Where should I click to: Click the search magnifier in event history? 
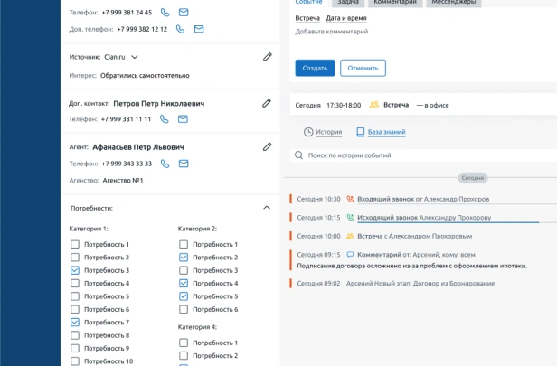pyautogui.click(x=298, y=155)
